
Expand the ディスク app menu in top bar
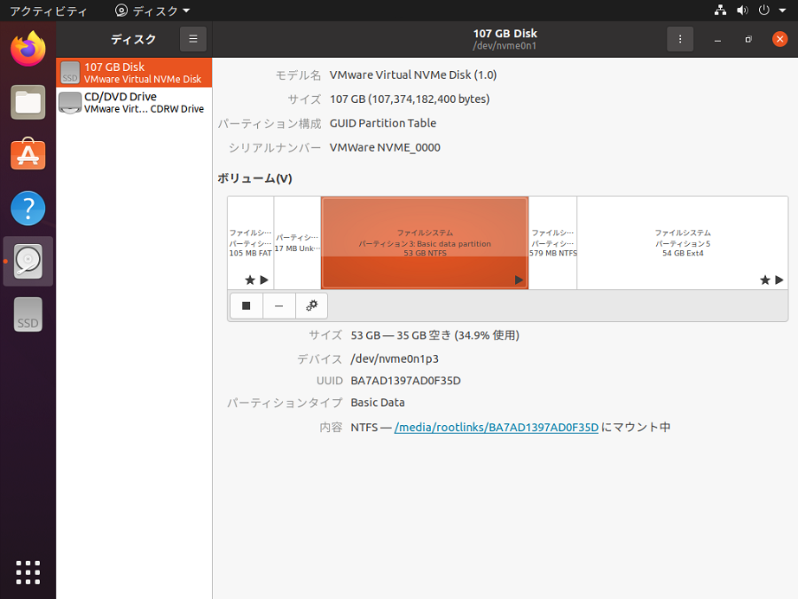click(152, 10)
